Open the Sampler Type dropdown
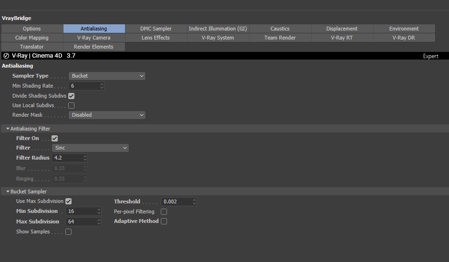449x262 pixels. click(107, 76)
